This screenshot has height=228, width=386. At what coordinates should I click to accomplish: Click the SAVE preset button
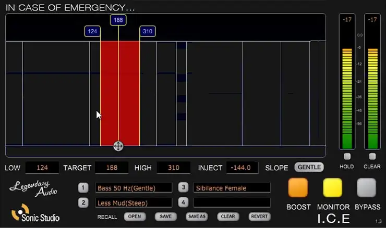[166, 217]
